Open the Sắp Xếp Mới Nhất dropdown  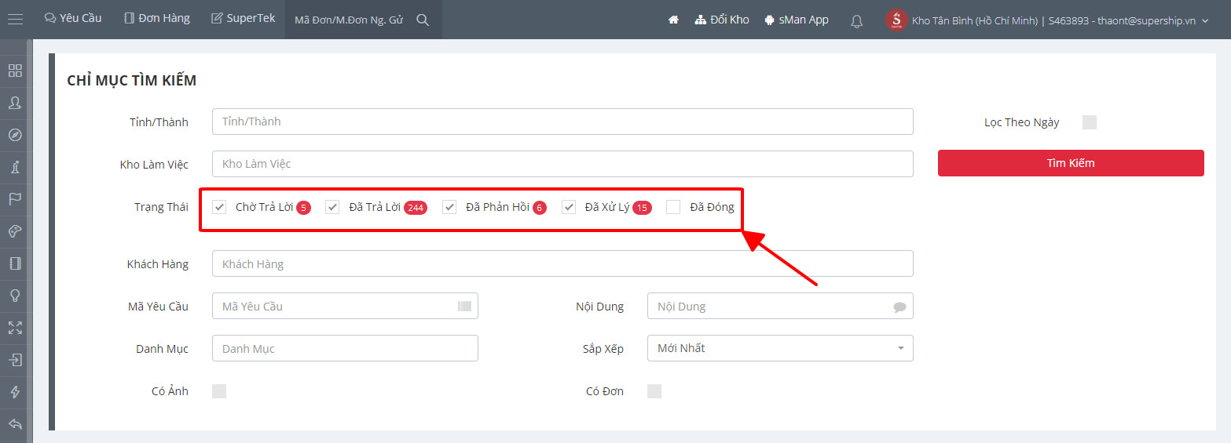(x=780, y=348)
